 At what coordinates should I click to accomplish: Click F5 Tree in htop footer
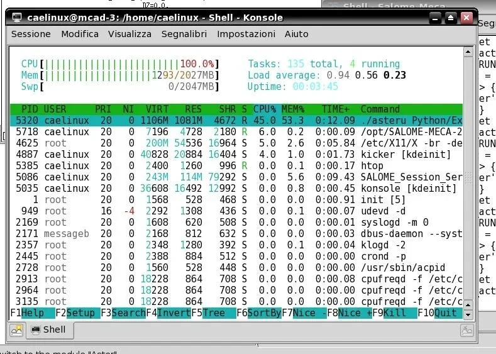pyautogui.click(x=214, y=313)
